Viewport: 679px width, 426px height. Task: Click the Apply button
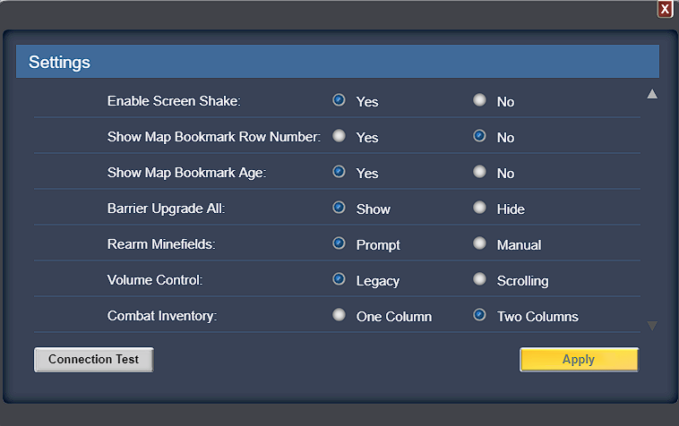coord(579,360)
